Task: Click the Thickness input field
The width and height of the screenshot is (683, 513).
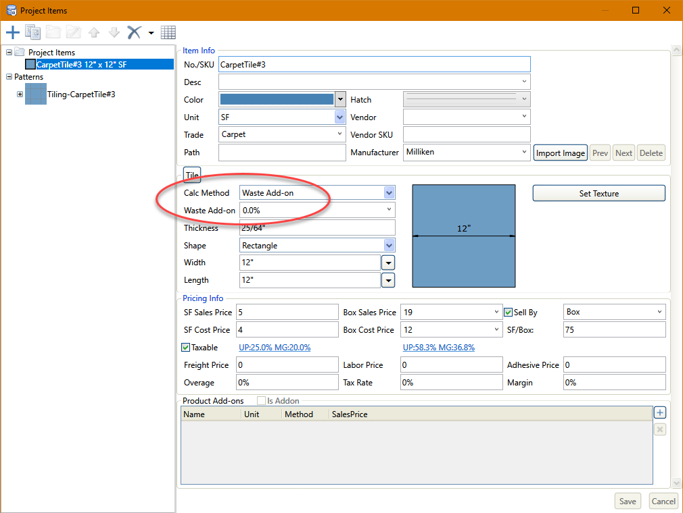Action: pos(317,227)
